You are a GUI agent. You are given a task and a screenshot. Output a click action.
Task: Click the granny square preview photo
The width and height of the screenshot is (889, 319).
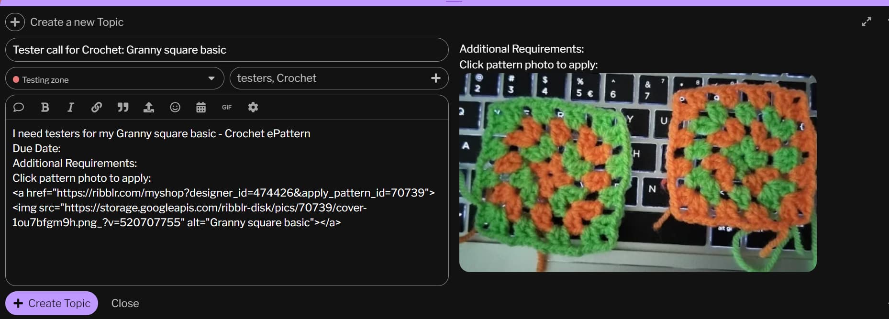(x=638, y=173)
